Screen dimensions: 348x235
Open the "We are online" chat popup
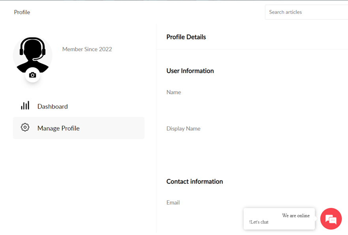pyautogui.click(x=279, y=218)
